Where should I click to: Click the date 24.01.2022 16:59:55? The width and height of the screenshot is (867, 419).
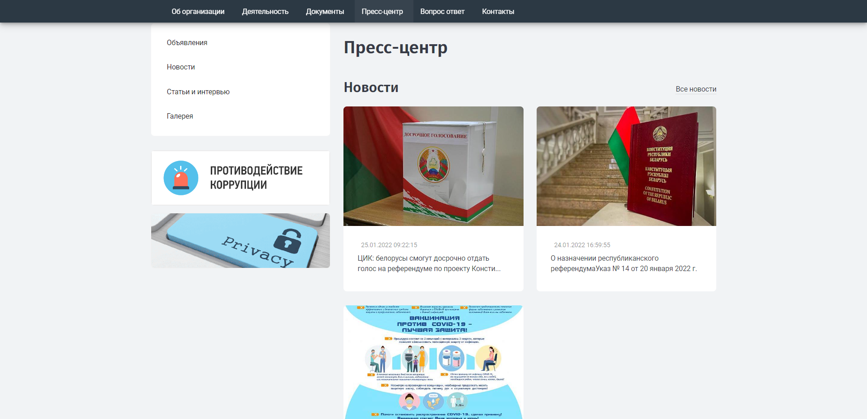(x=582, y=245)
